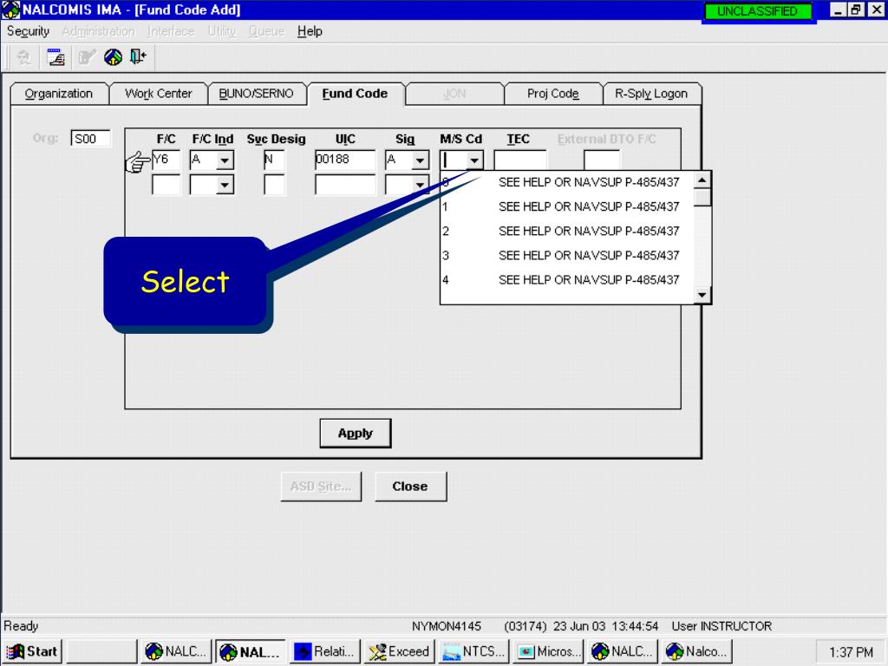
Task: Click the down arrow of M/S Cd list scrollbar
Action: [702, 295]
